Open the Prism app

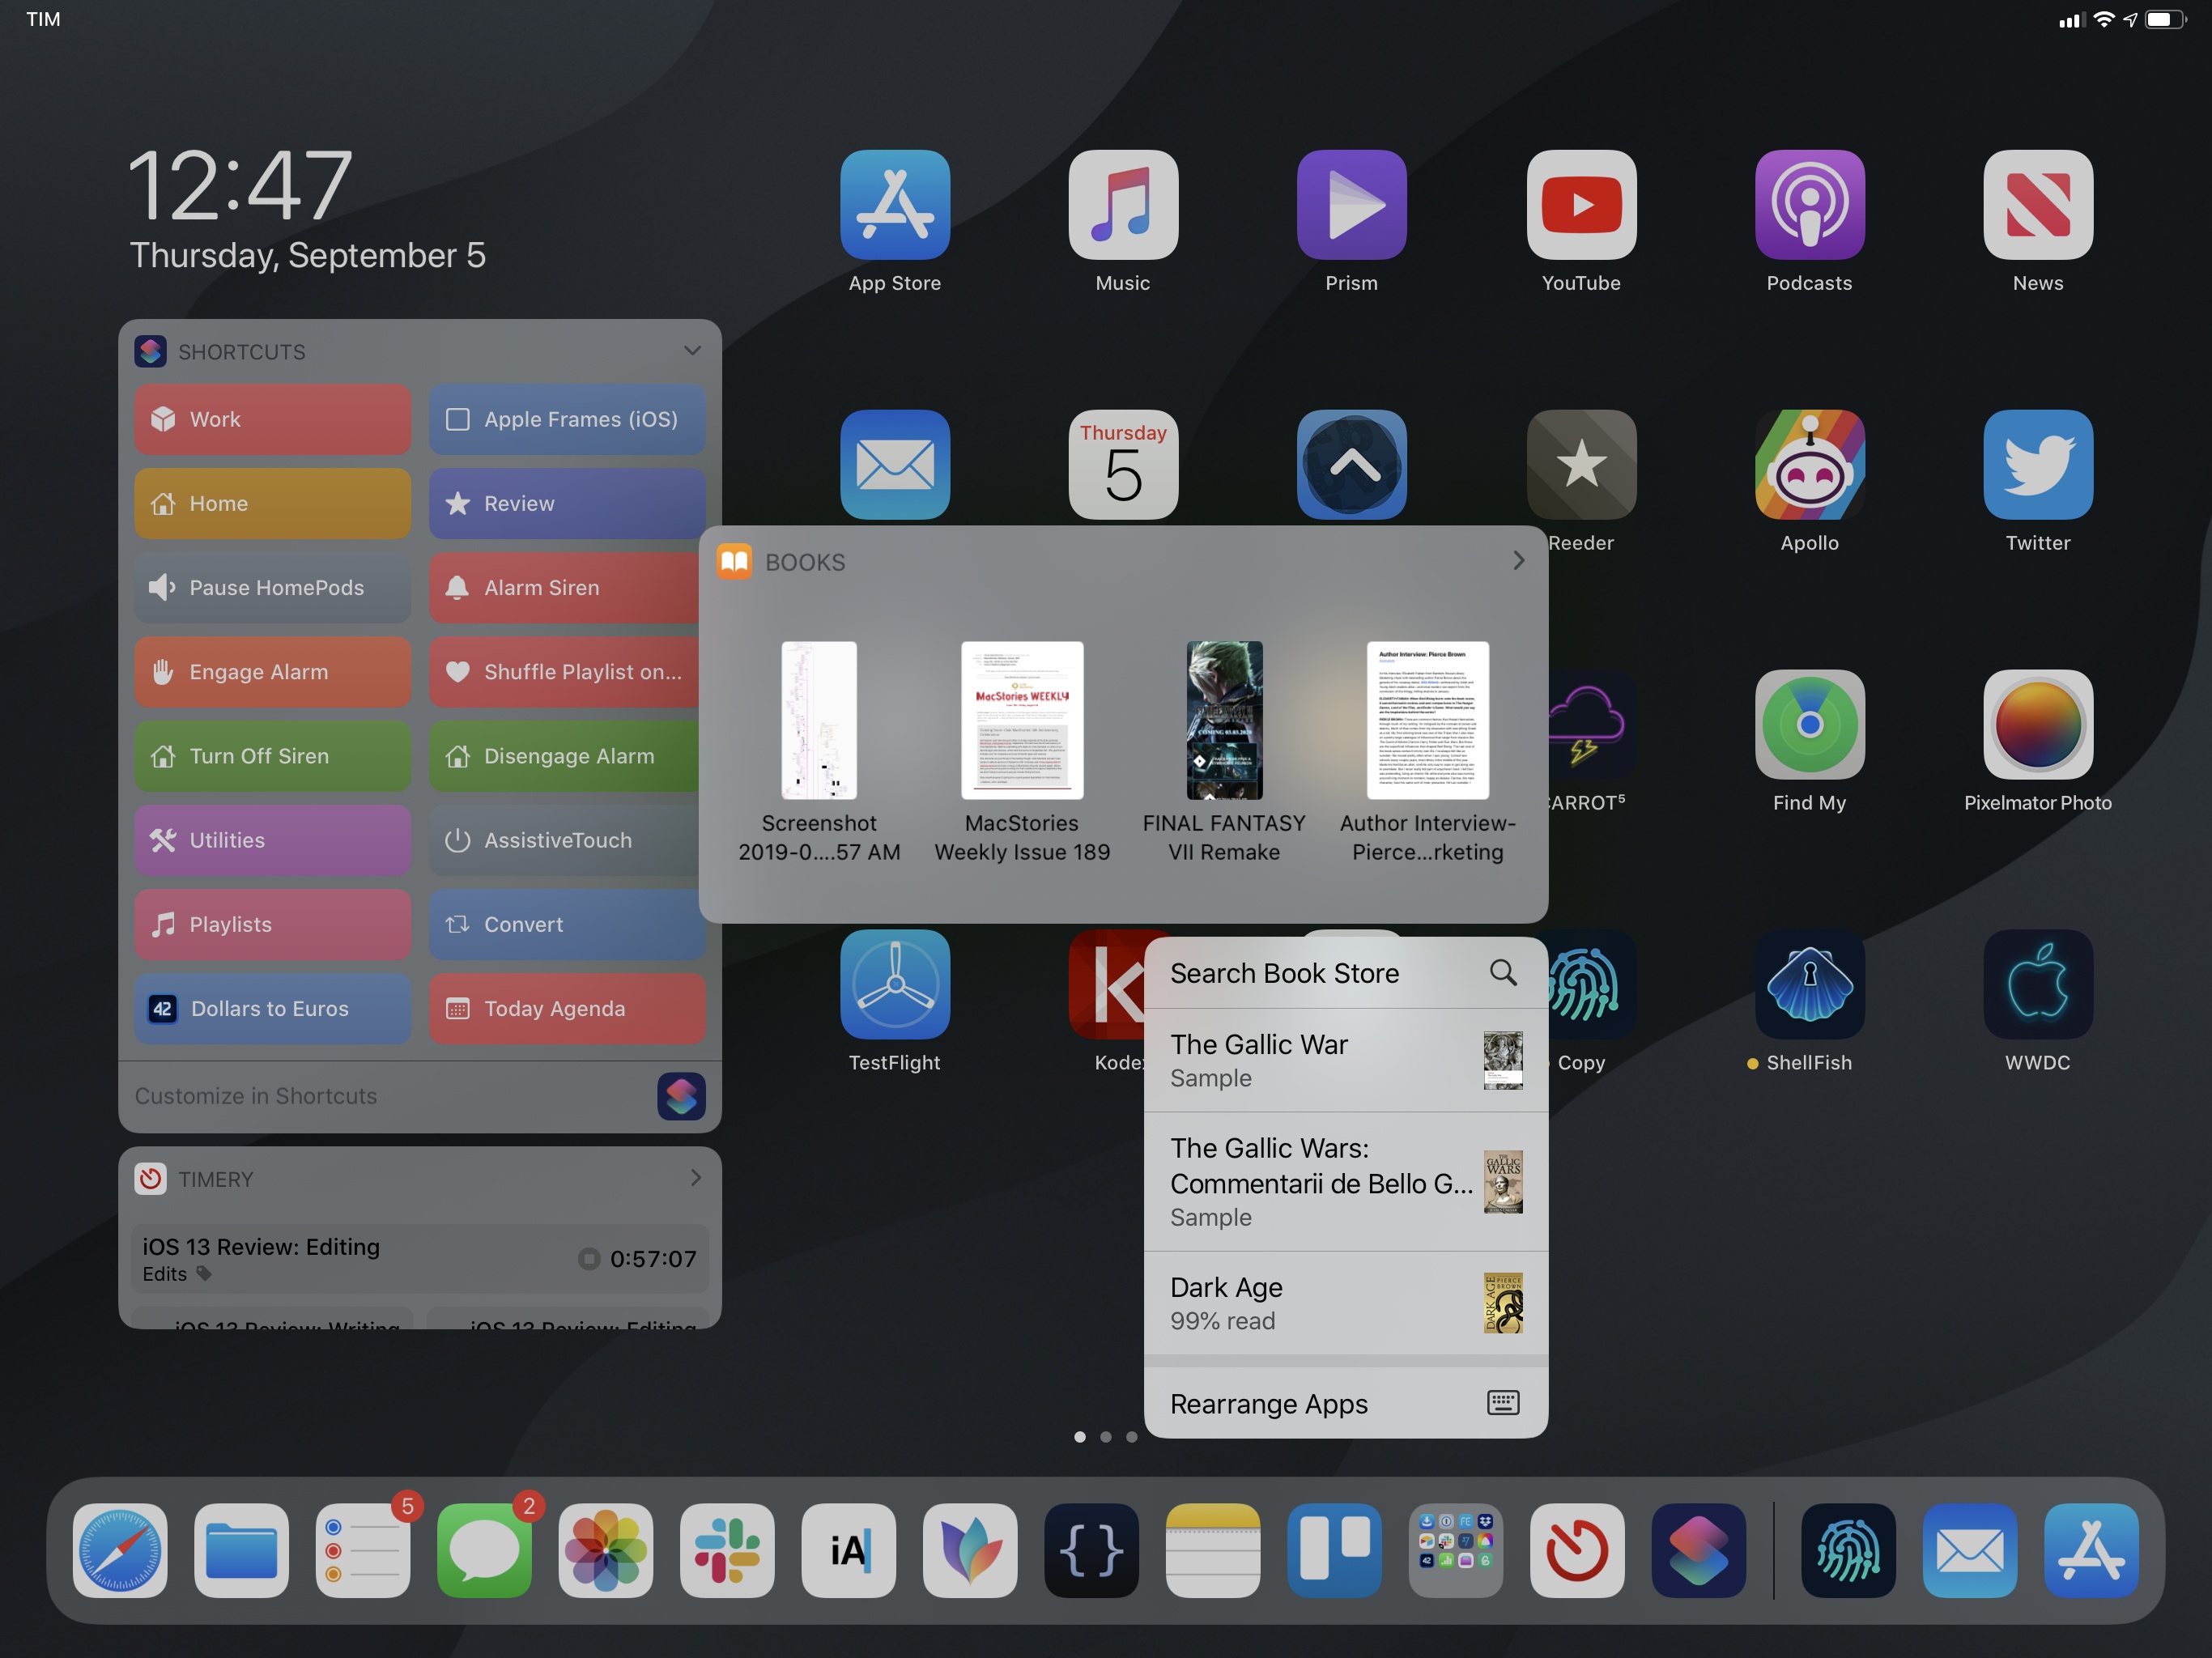point(1352,204)
